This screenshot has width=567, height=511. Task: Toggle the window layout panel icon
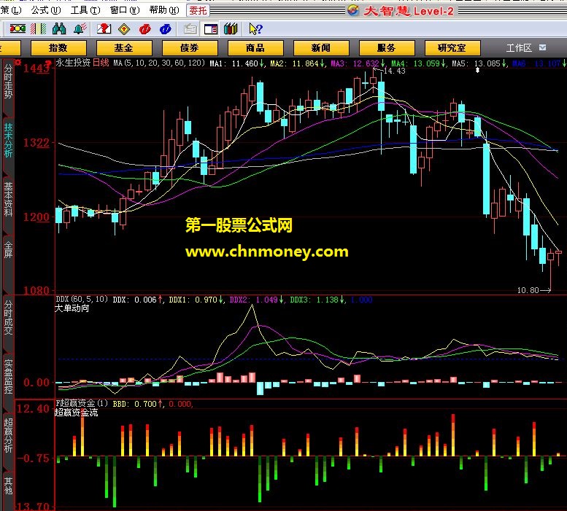coord(210,29)
